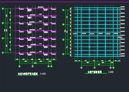Select green underline beneath 木柱与钢梁平面布置图 title
Image resolution: width=129 pixels, height=92 pixels.
tap(28, 75)
